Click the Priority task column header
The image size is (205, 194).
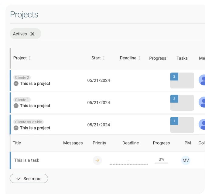tap(99, 143)
